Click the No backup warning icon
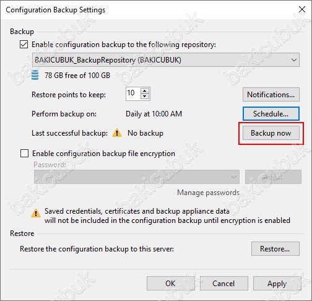 (117, 133)
